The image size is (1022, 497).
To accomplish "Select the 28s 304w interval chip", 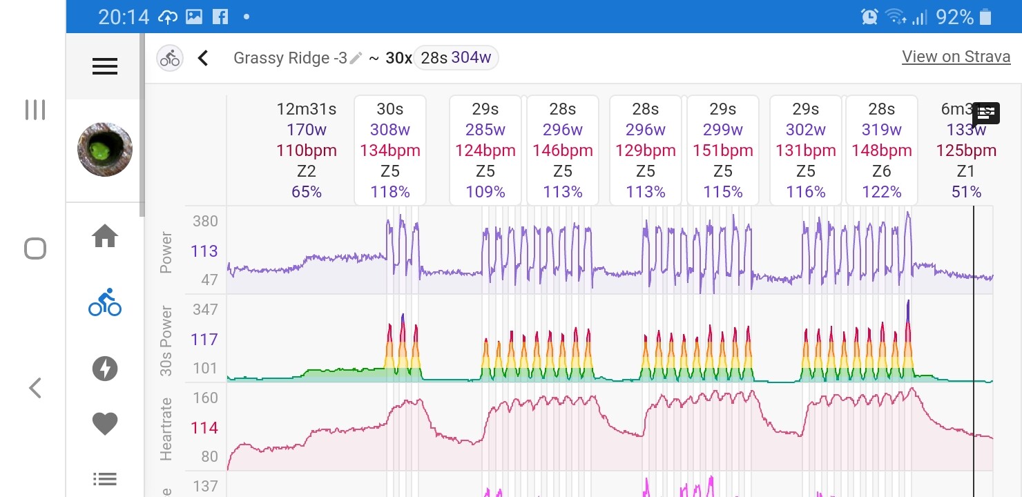I will [456, 58].
